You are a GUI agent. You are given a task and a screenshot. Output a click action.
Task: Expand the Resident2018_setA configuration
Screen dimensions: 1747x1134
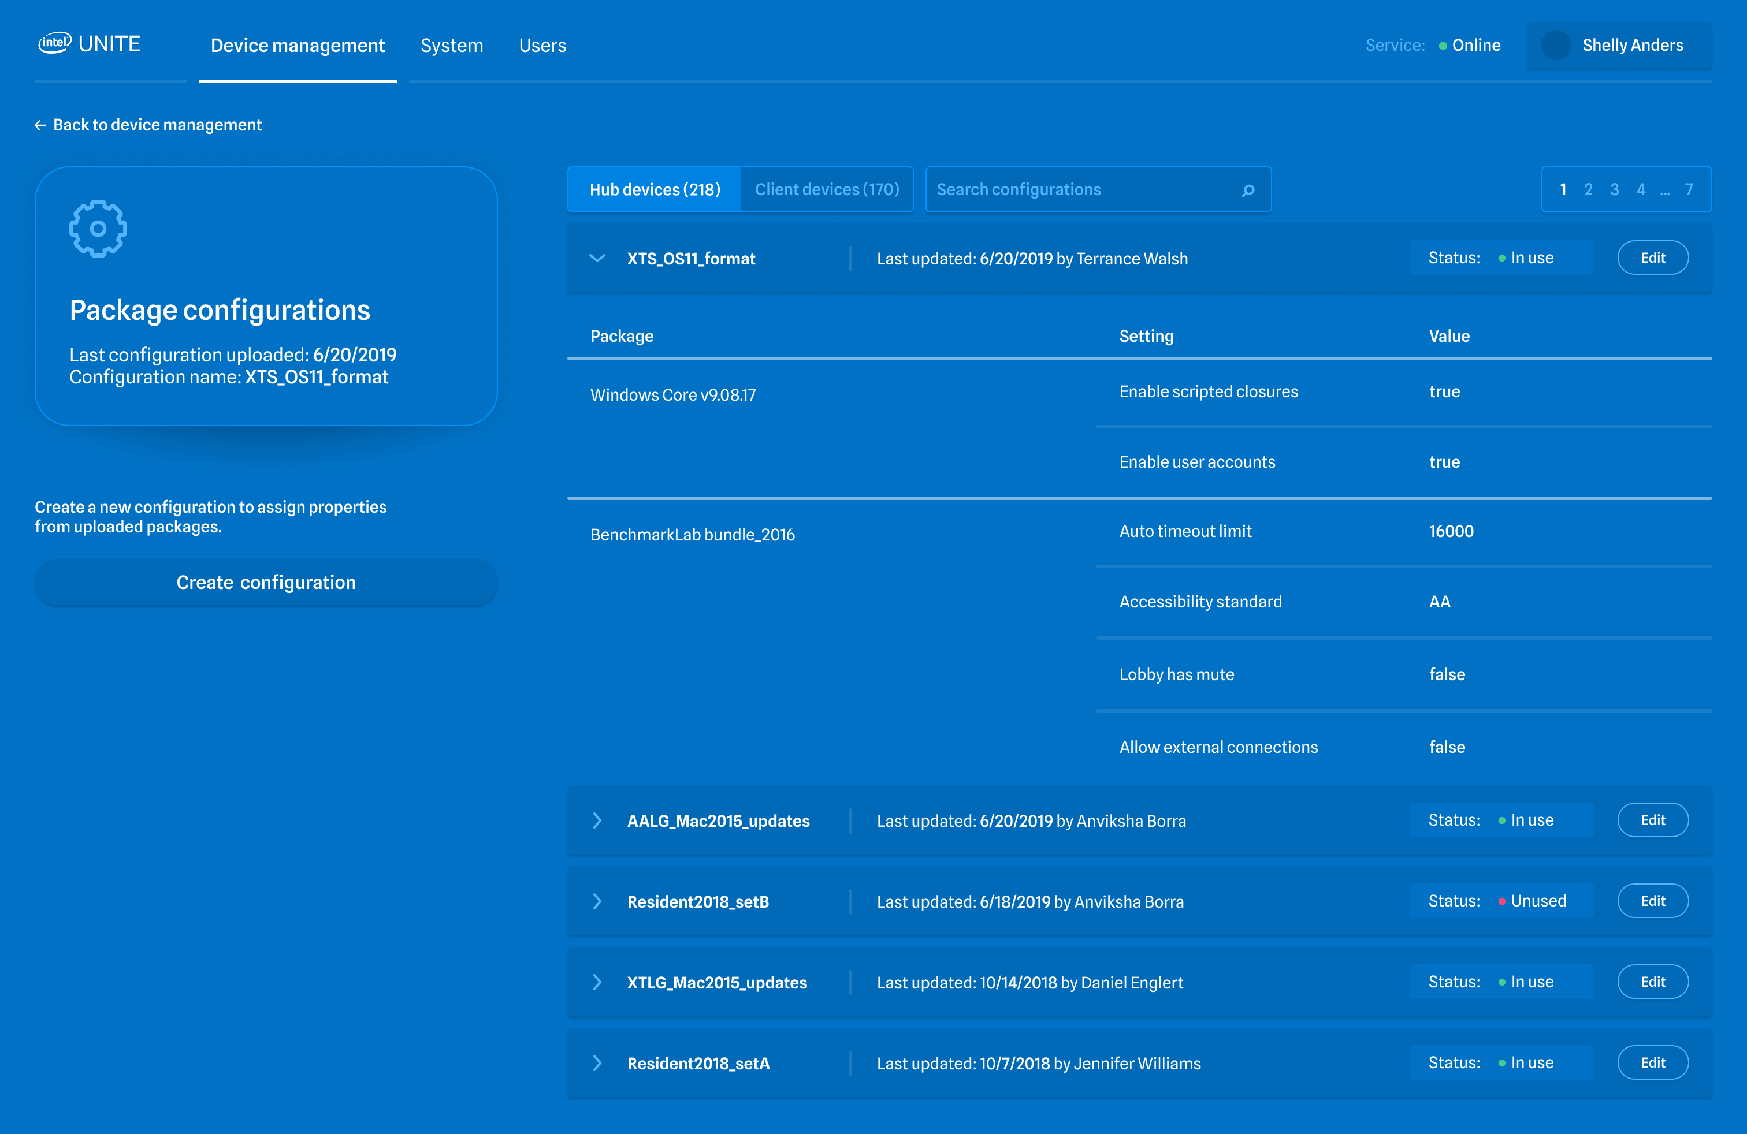597,1063
